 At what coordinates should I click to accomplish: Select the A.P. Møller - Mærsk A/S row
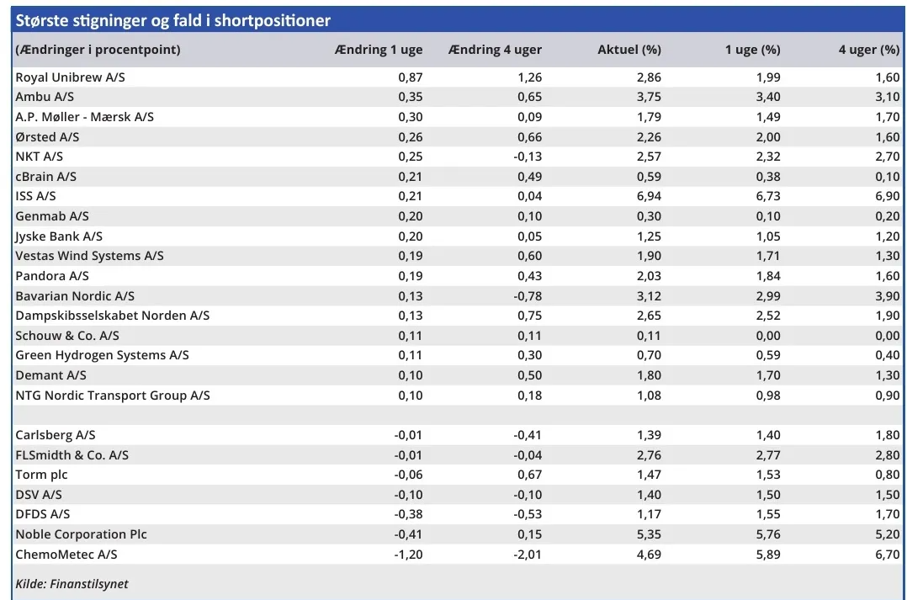point(84,117)
